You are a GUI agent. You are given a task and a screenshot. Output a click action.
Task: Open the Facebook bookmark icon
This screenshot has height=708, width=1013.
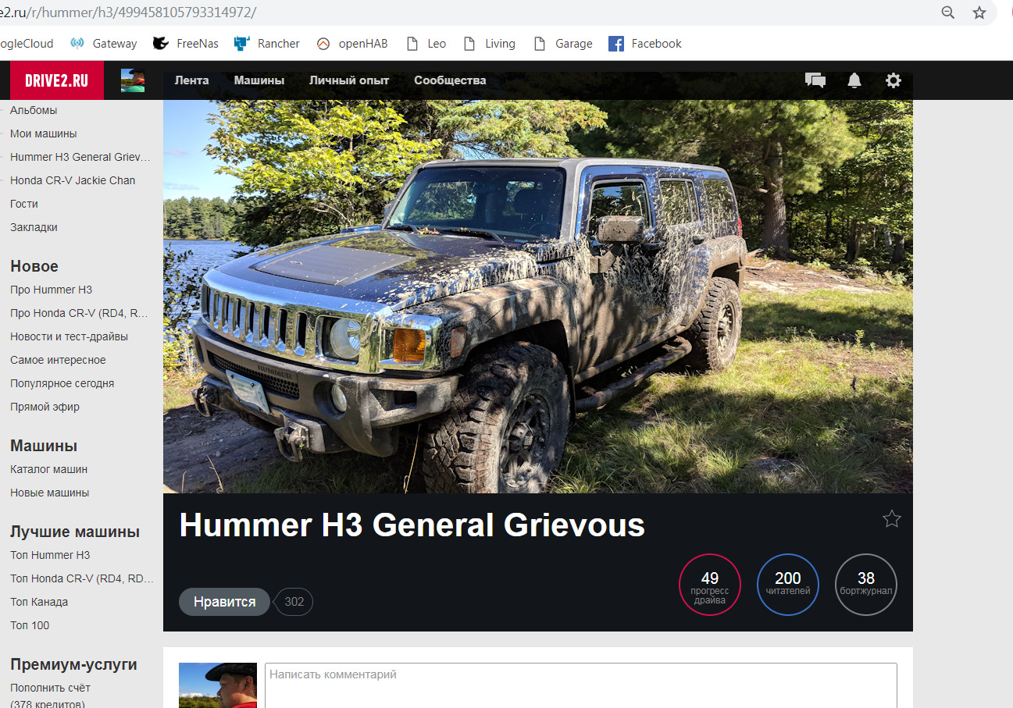coord(616,44)
